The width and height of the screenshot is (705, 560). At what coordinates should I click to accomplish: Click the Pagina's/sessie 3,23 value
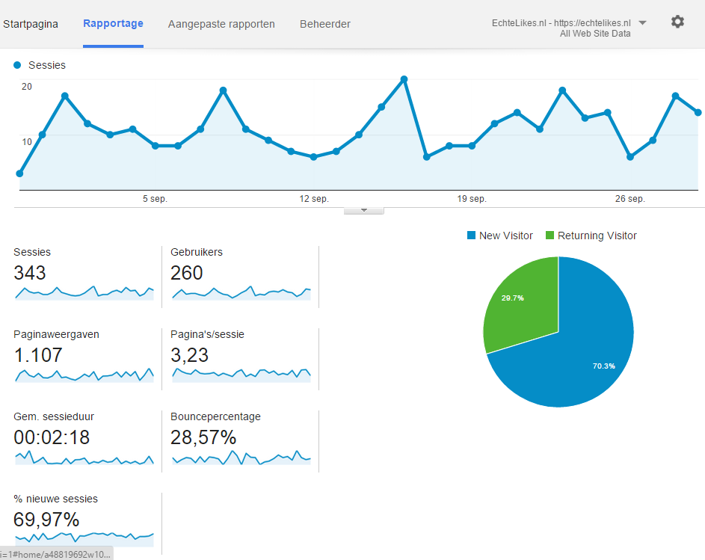189,355
